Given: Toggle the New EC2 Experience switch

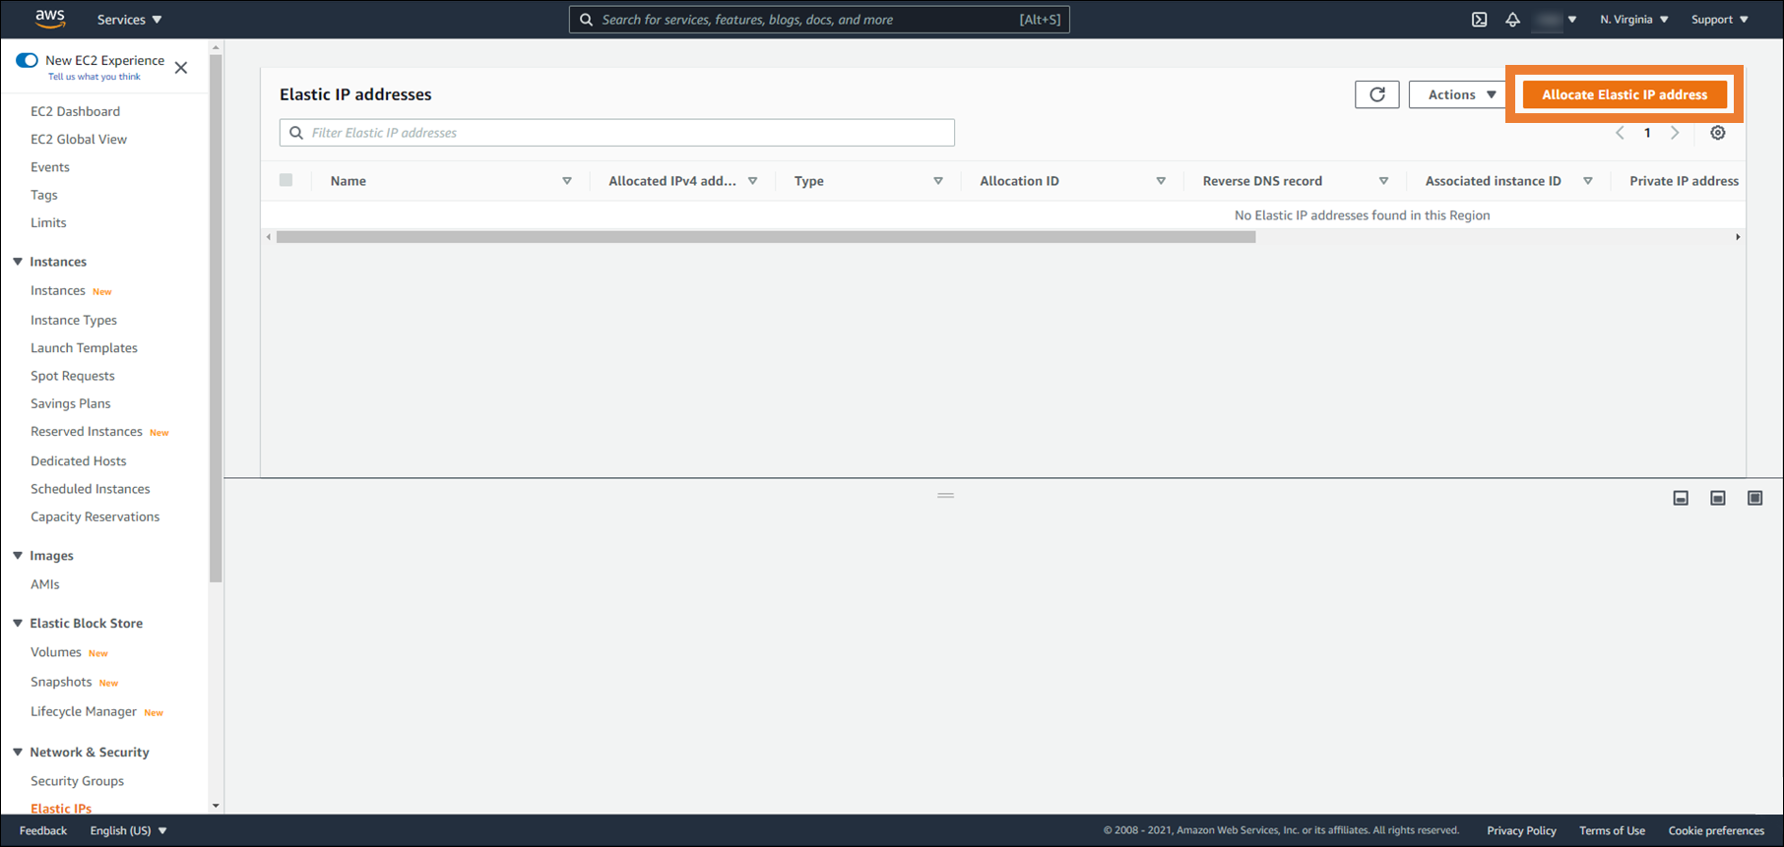Looking at the screenshot, I should 28,60.
